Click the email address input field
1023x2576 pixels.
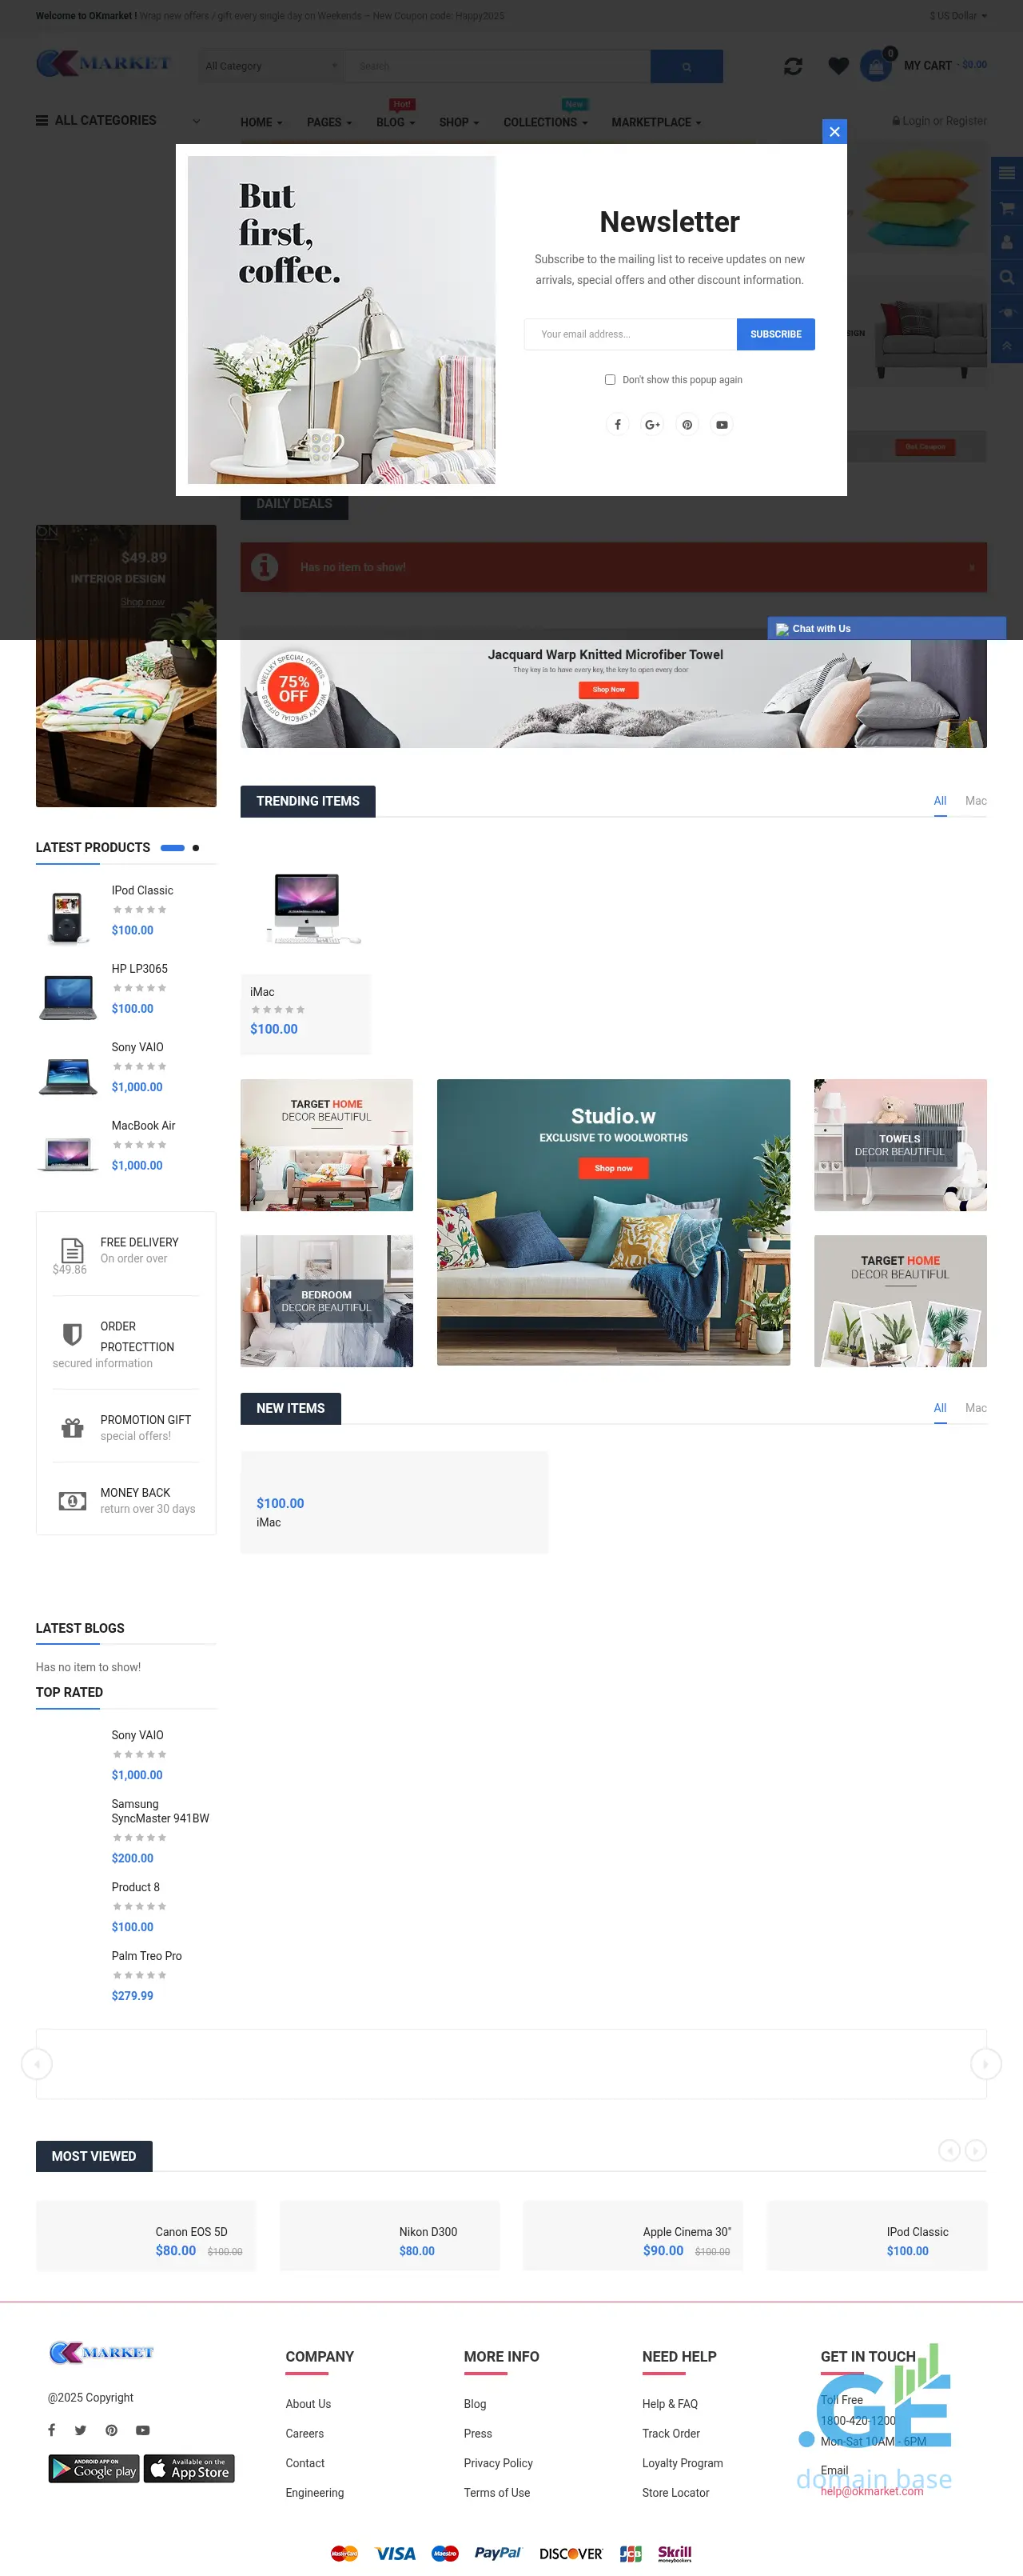(x=631, y=335)
